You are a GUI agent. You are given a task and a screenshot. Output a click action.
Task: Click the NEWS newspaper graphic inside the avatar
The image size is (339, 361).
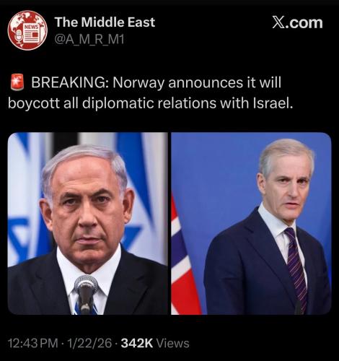pyautogui.click(x=31, y=33)
